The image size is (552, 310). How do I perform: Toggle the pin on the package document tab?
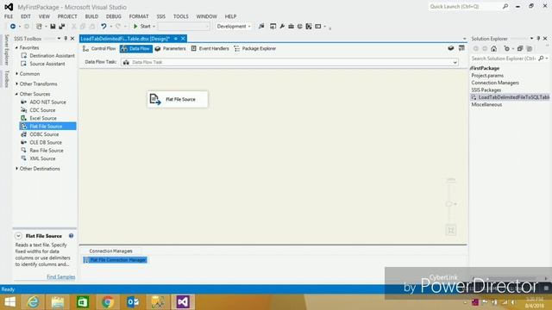(176, 39)
